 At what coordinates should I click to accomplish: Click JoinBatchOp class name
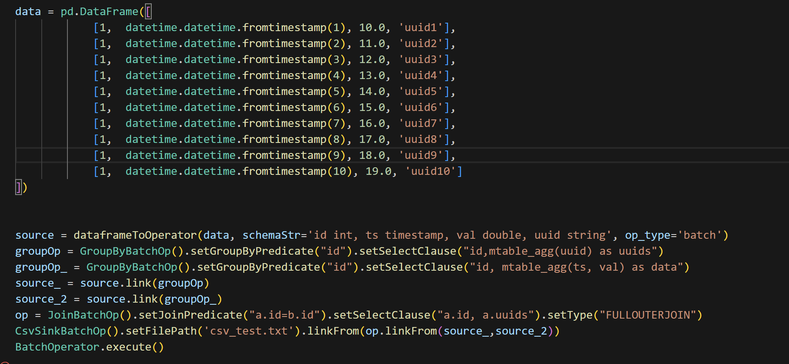point(83,315)
